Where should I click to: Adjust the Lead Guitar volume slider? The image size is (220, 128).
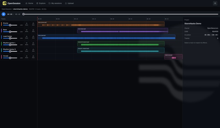10,38
